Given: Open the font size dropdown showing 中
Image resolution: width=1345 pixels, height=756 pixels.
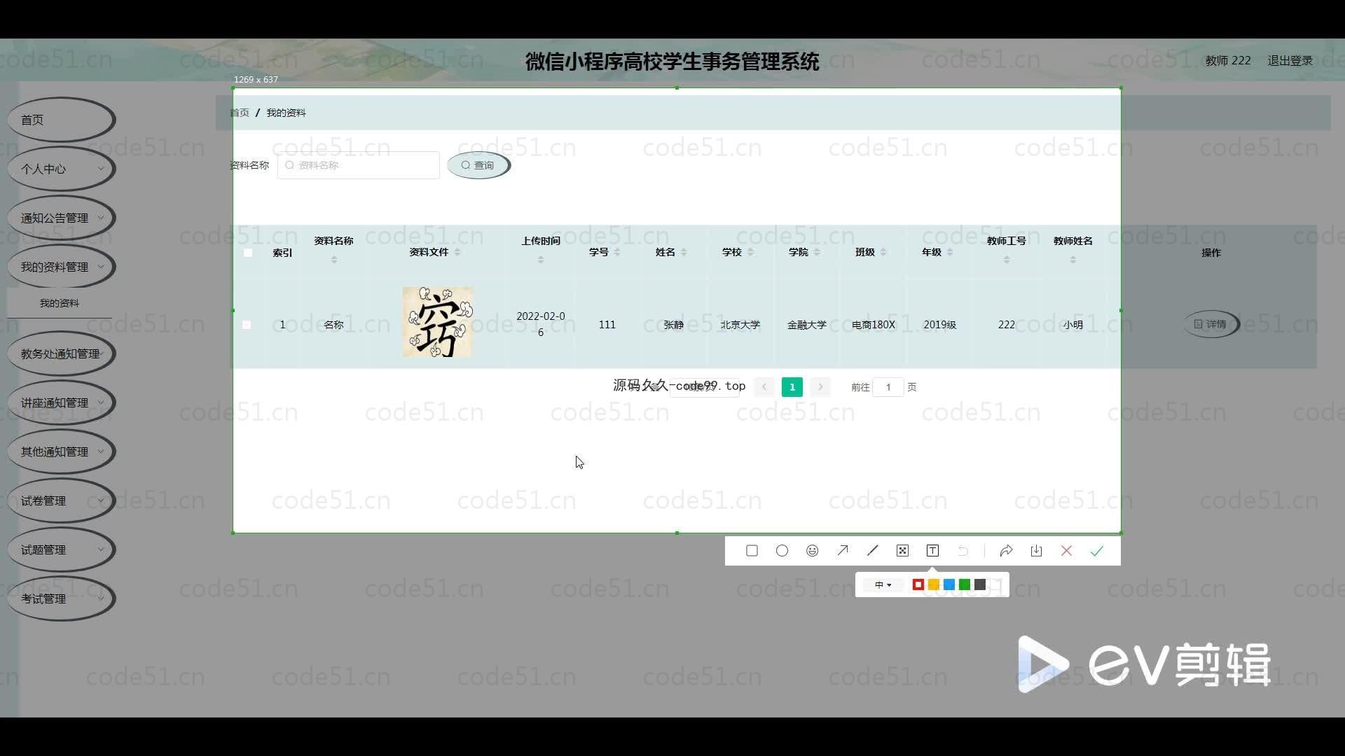Looking at the screenshot, I should click(x=883, y=584).
